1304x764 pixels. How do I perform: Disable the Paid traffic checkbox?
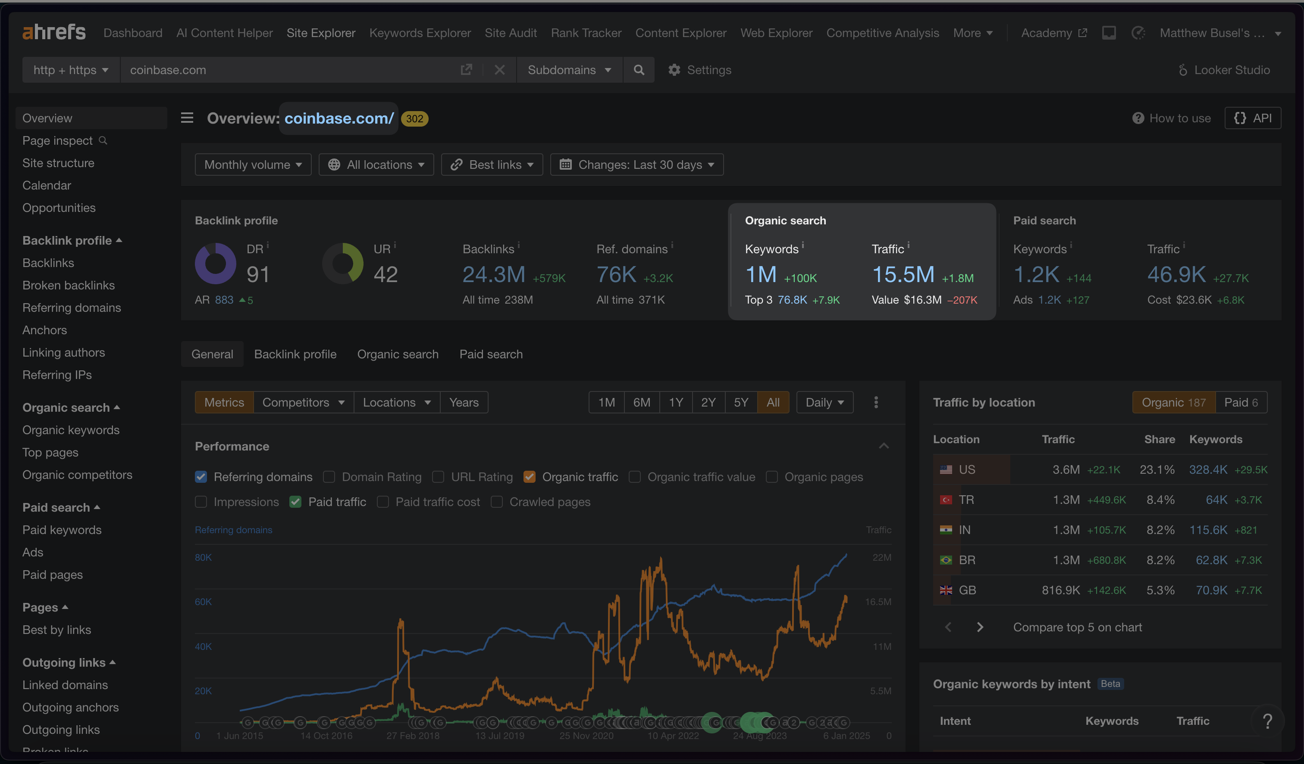pos(295,502)
